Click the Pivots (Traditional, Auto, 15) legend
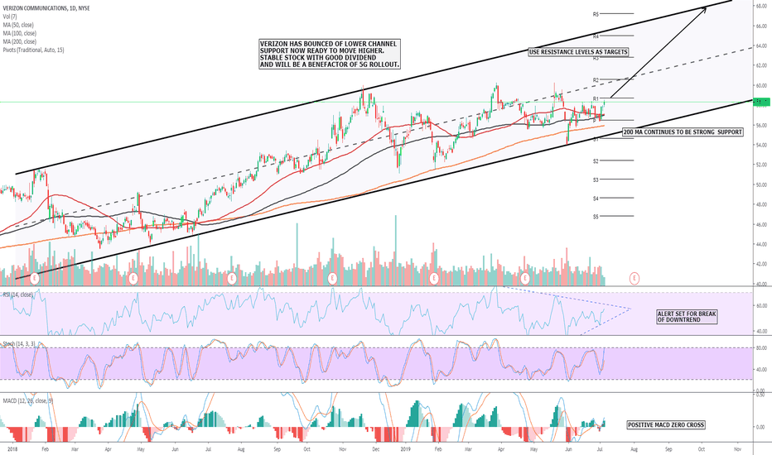This screenshot has width=772, height=455. pyautogui.click(x=33, y=50)
